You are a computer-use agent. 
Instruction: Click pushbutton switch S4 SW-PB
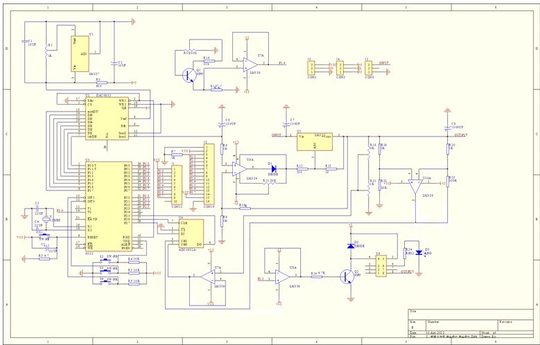click(105, 283)
